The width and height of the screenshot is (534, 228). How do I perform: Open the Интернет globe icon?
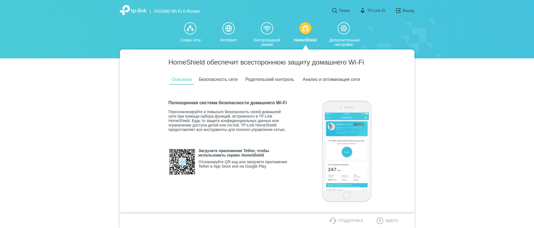[229, 28]
